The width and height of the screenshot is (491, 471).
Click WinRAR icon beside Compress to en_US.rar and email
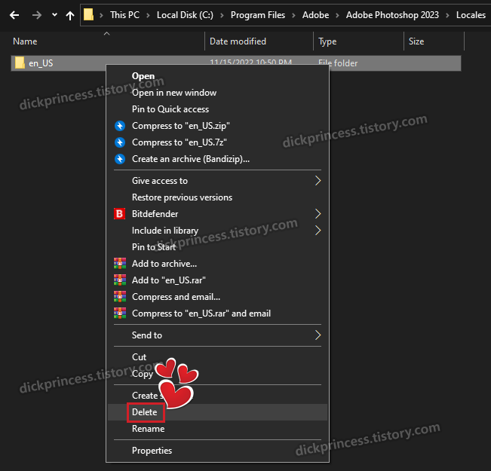(x=120, y=313)
